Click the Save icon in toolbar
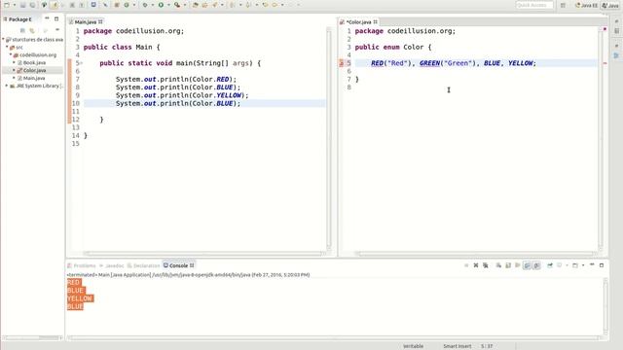Image resolution: width=623 pixels, height=350 pixels. tap(22, 5)
